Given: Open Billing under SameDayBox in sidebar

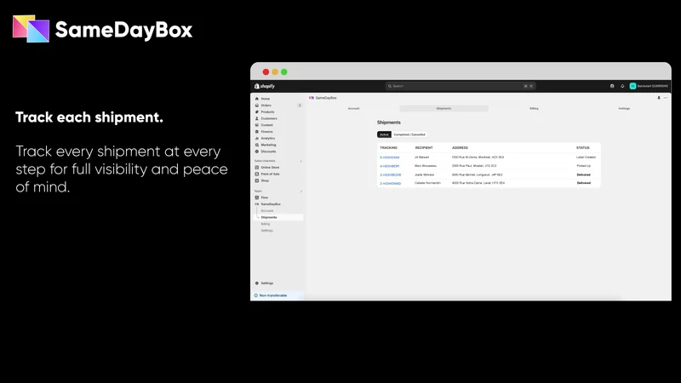Looking at the screenshot, I should click(266, 224).
